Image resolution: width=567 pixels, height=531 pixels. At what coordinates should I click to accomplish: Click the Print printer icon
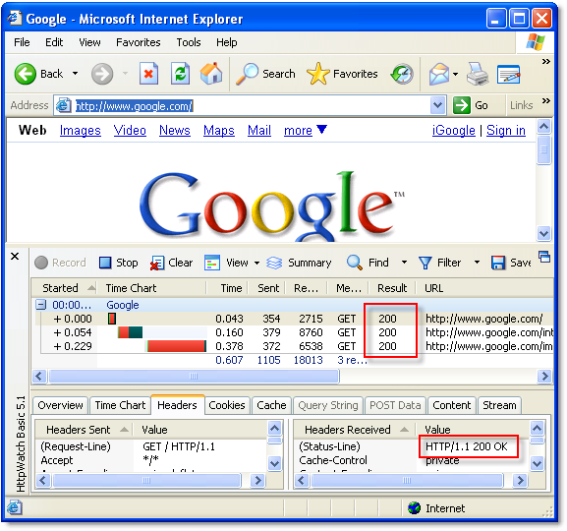[x=478, y=74]
